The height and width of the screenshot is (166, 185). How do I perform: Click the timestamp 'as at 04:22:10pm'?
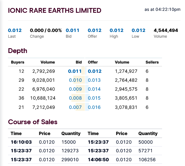click(x=162, y=10)
